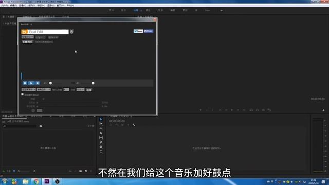Open the Window menu in the menu bar

click(61, 6)
